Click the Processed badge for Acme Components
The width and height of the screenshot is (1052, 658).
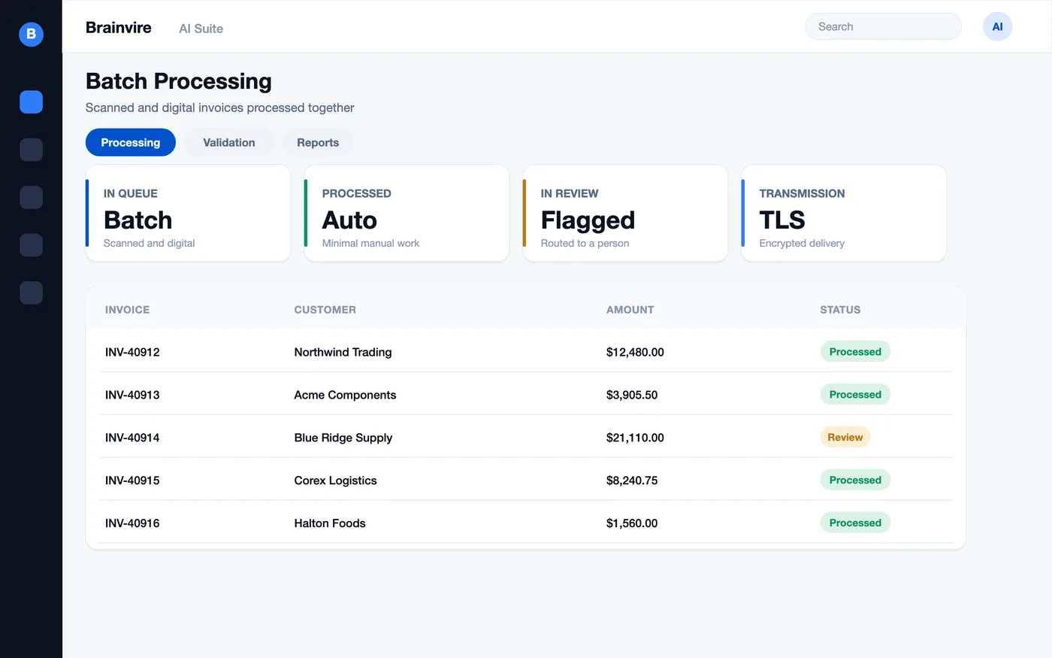pyautogui.click(x=855, y=394)
